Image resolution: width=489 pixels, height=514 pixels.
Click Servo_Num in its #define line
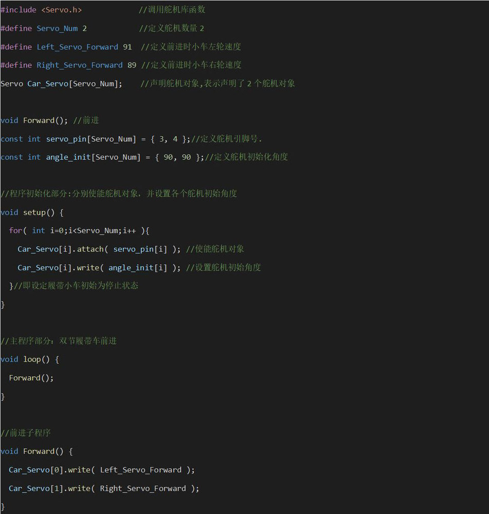pos(57,28)
